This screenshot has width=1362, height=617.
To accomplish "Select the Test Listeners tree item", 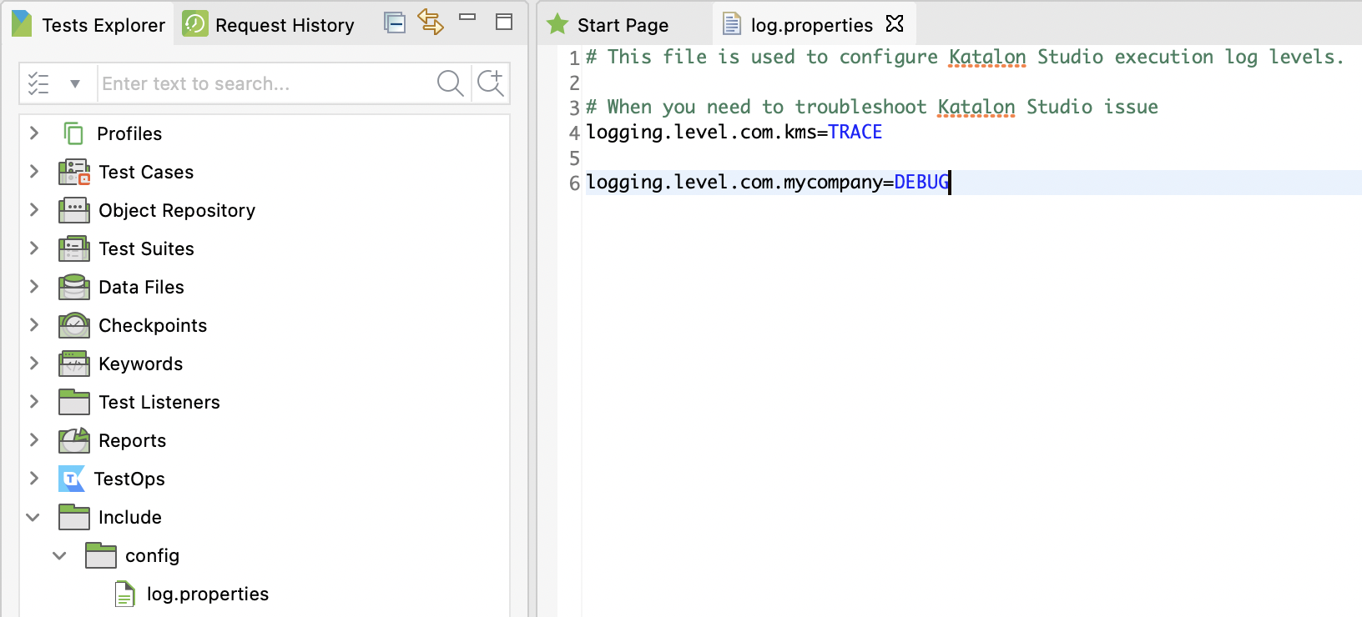I will pyautogui.click(x=159, y=403).
